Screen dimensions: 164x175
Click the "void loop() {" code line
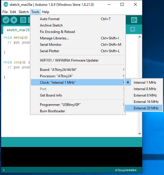pyautogui.click(x=17, y=62)
